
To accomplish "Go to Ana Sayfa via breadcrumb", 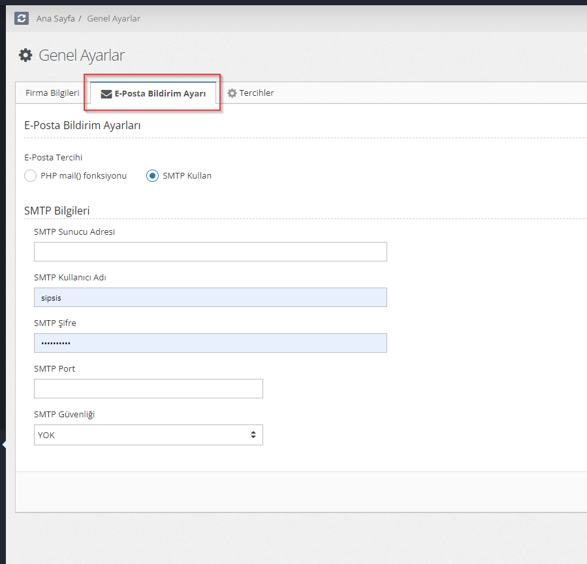I will [x=55, y=18].
